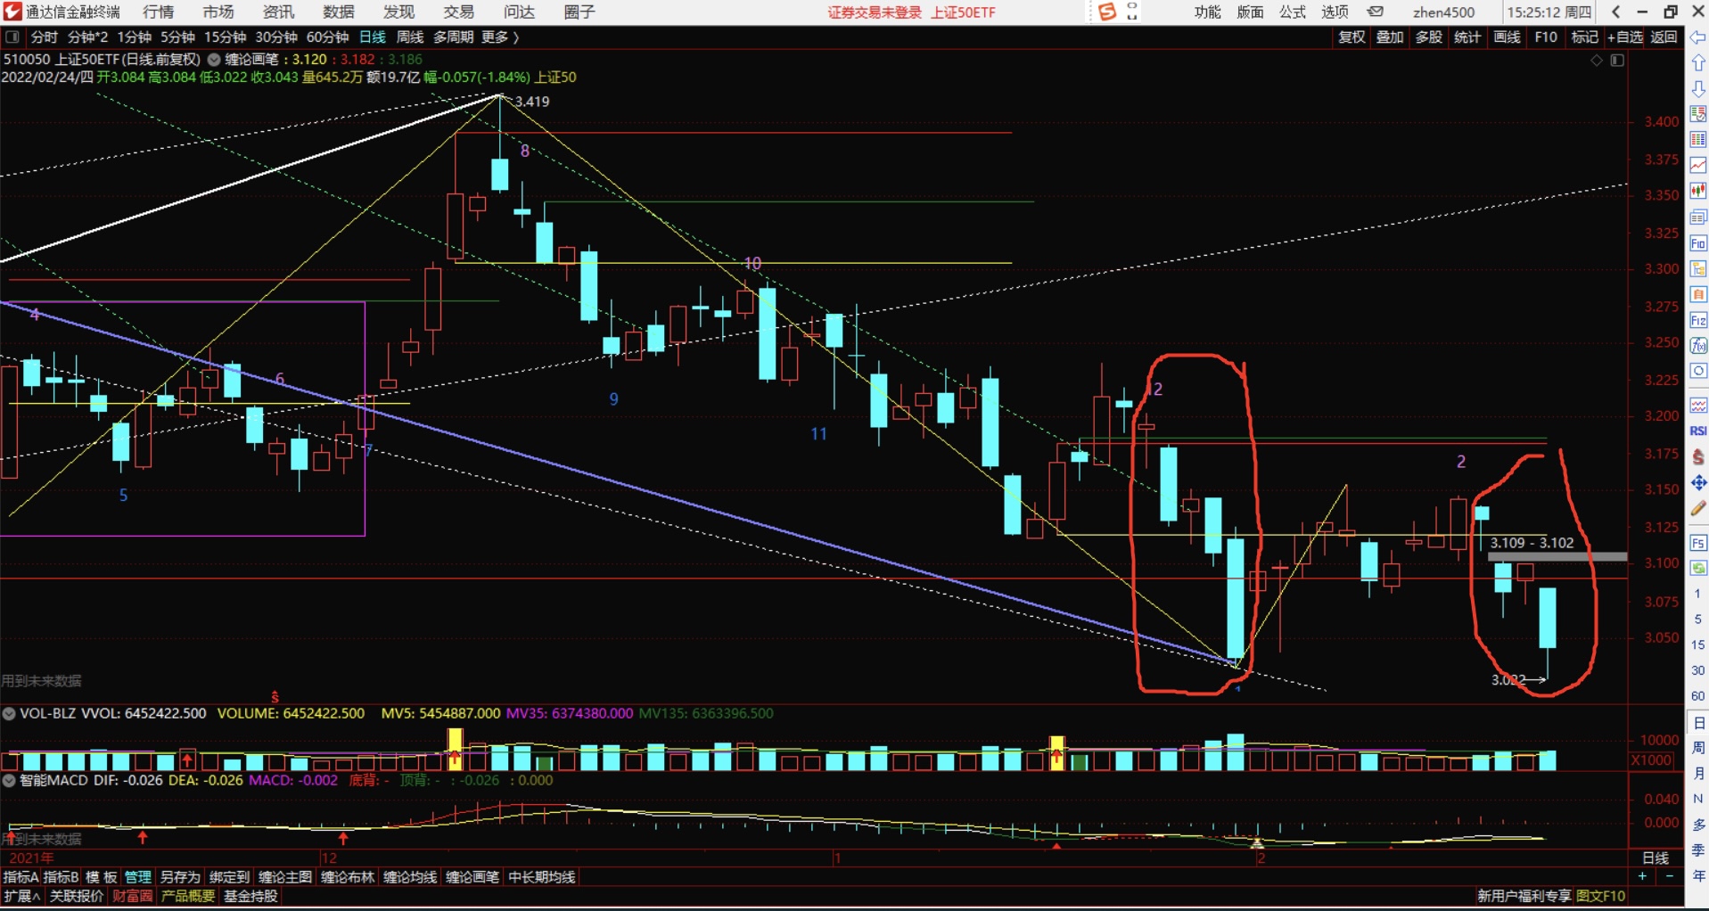Open the 选项 menu
The height and width of the screenshot is (911, 1709).
(1335, 12)
